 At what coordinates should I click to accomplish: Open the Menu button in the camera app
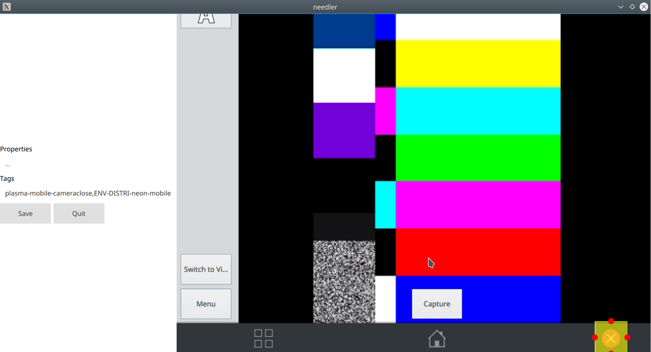[x=206, y=304]
